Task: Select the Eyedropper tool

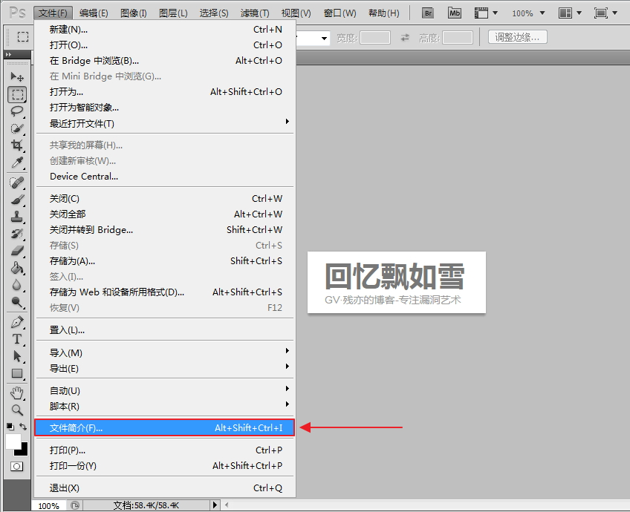Action: point(17,163)
